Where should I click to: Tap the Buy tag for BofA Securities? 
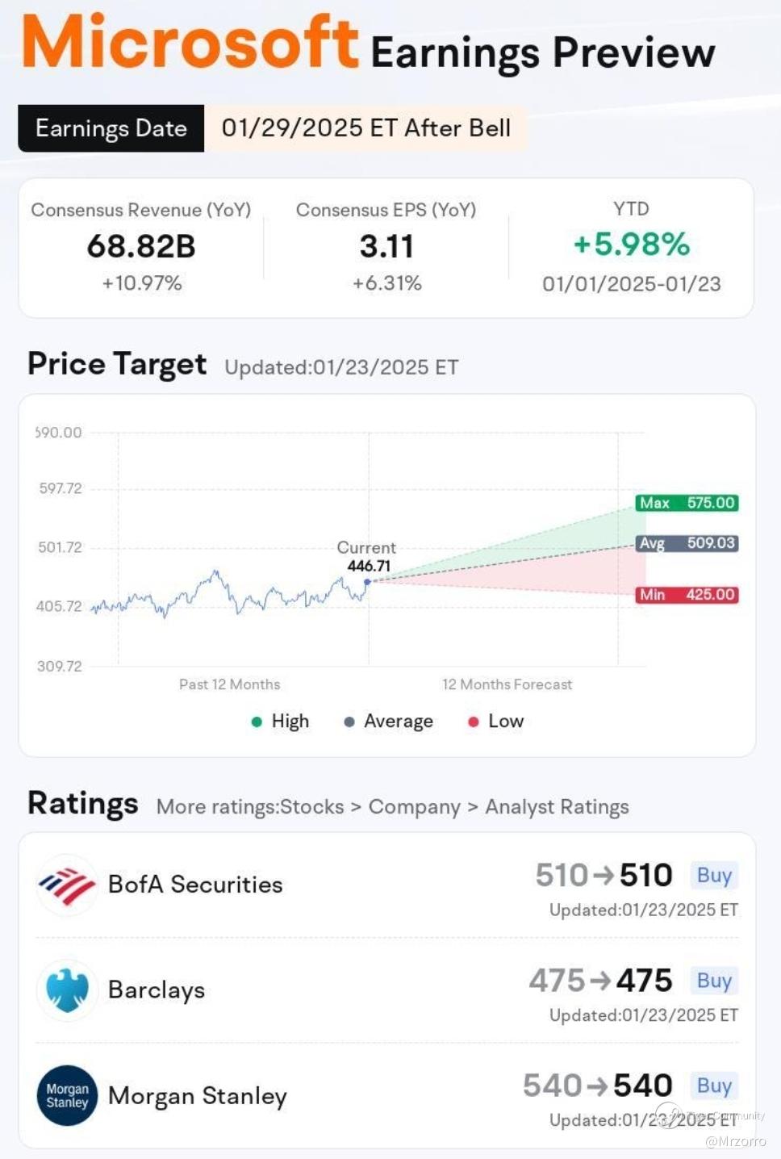tap(714, 875)
